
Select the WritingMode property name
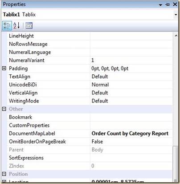pyautogui.click(x=24, y=101)
